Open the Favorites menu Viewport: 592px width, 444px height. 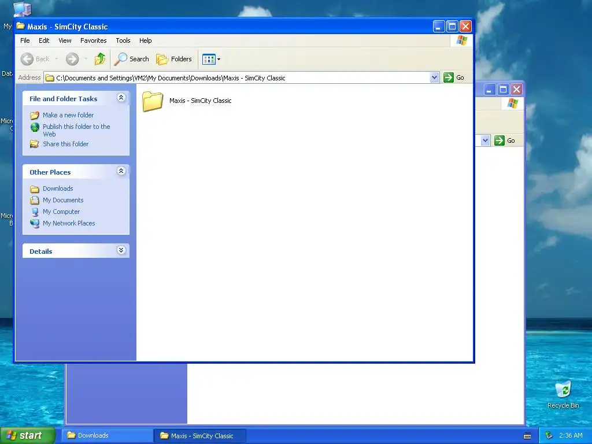93,40
